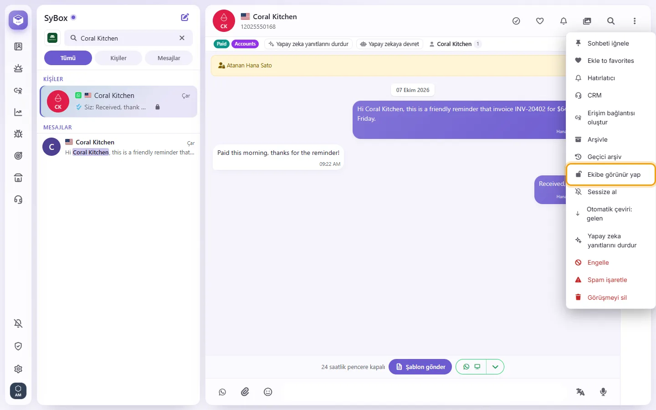Open CRM from the context menu

tap(610, 95)
